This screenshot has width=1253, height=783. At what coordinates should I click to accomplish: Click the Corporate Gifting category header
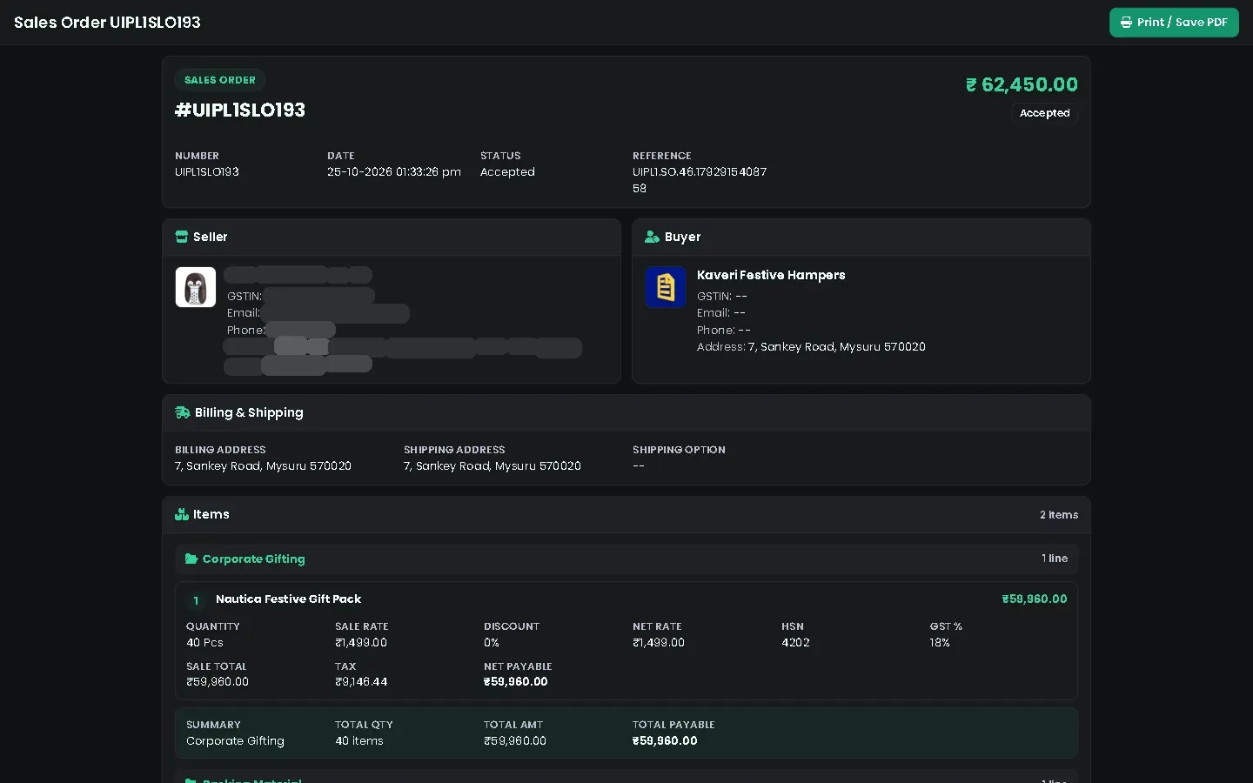[x=626, y=559]
